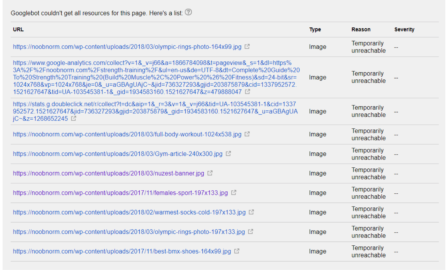
Task: Open the stats.g.doubleclick.net collect link
Action: (x=155, y=111)
